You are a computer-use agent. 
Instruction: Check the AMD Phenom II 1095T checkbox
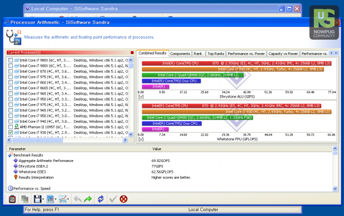coord(10,127)
